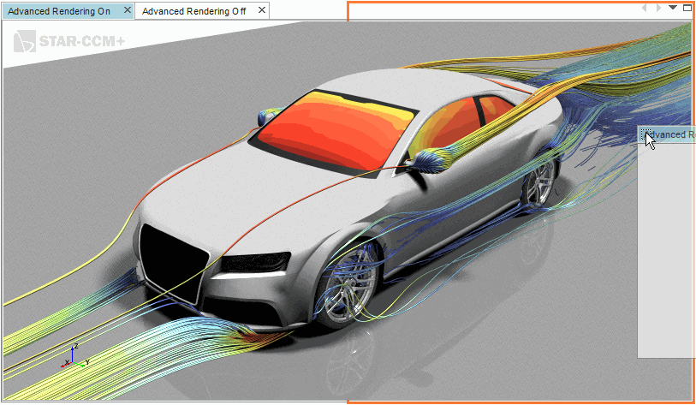
Task: Close the Advanced Rendering On tab
Action: click(x=127, y=11)
